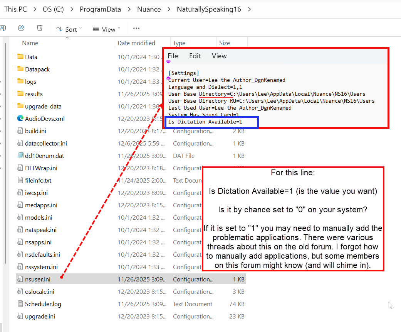Click the Share icon in toolbar

pyautogui.click(x=22, y=28)
